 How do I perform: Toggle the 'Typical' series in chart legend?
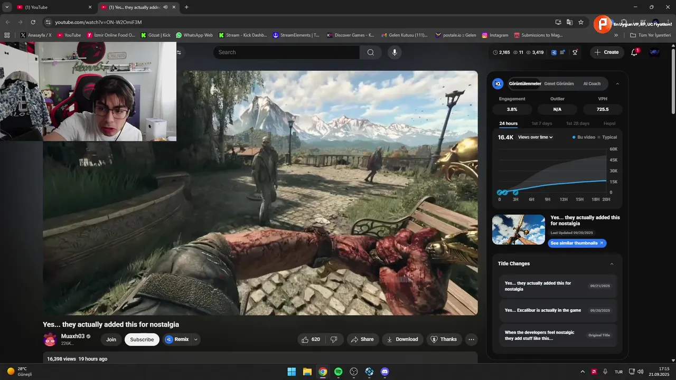[x=607, y=137]
